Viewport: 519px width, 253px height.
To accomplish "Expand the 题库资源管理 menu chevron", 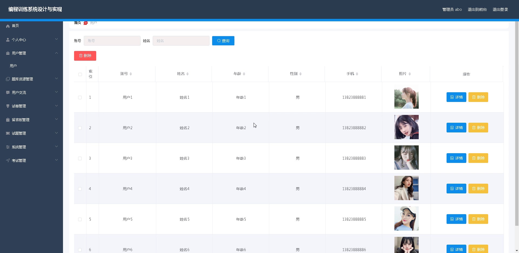I will (56, 79).
